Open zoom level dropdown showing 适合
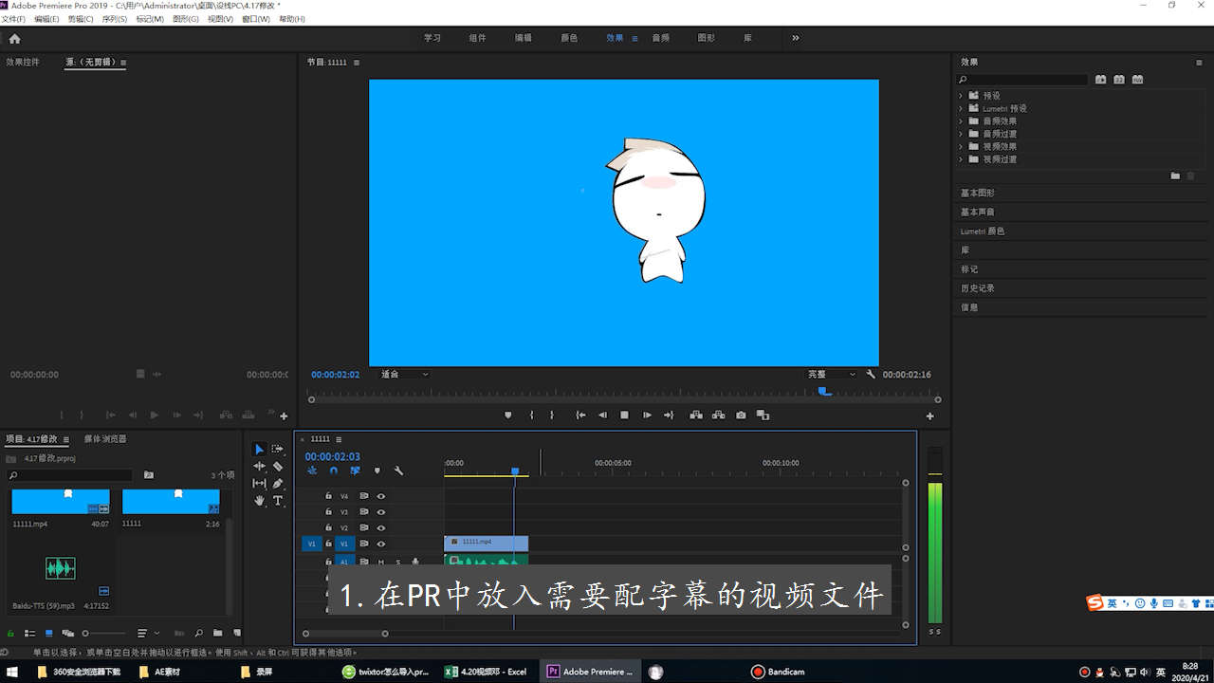Image resolution: width=1214 pixels, height=683 pixels. (x=404, y=374)
